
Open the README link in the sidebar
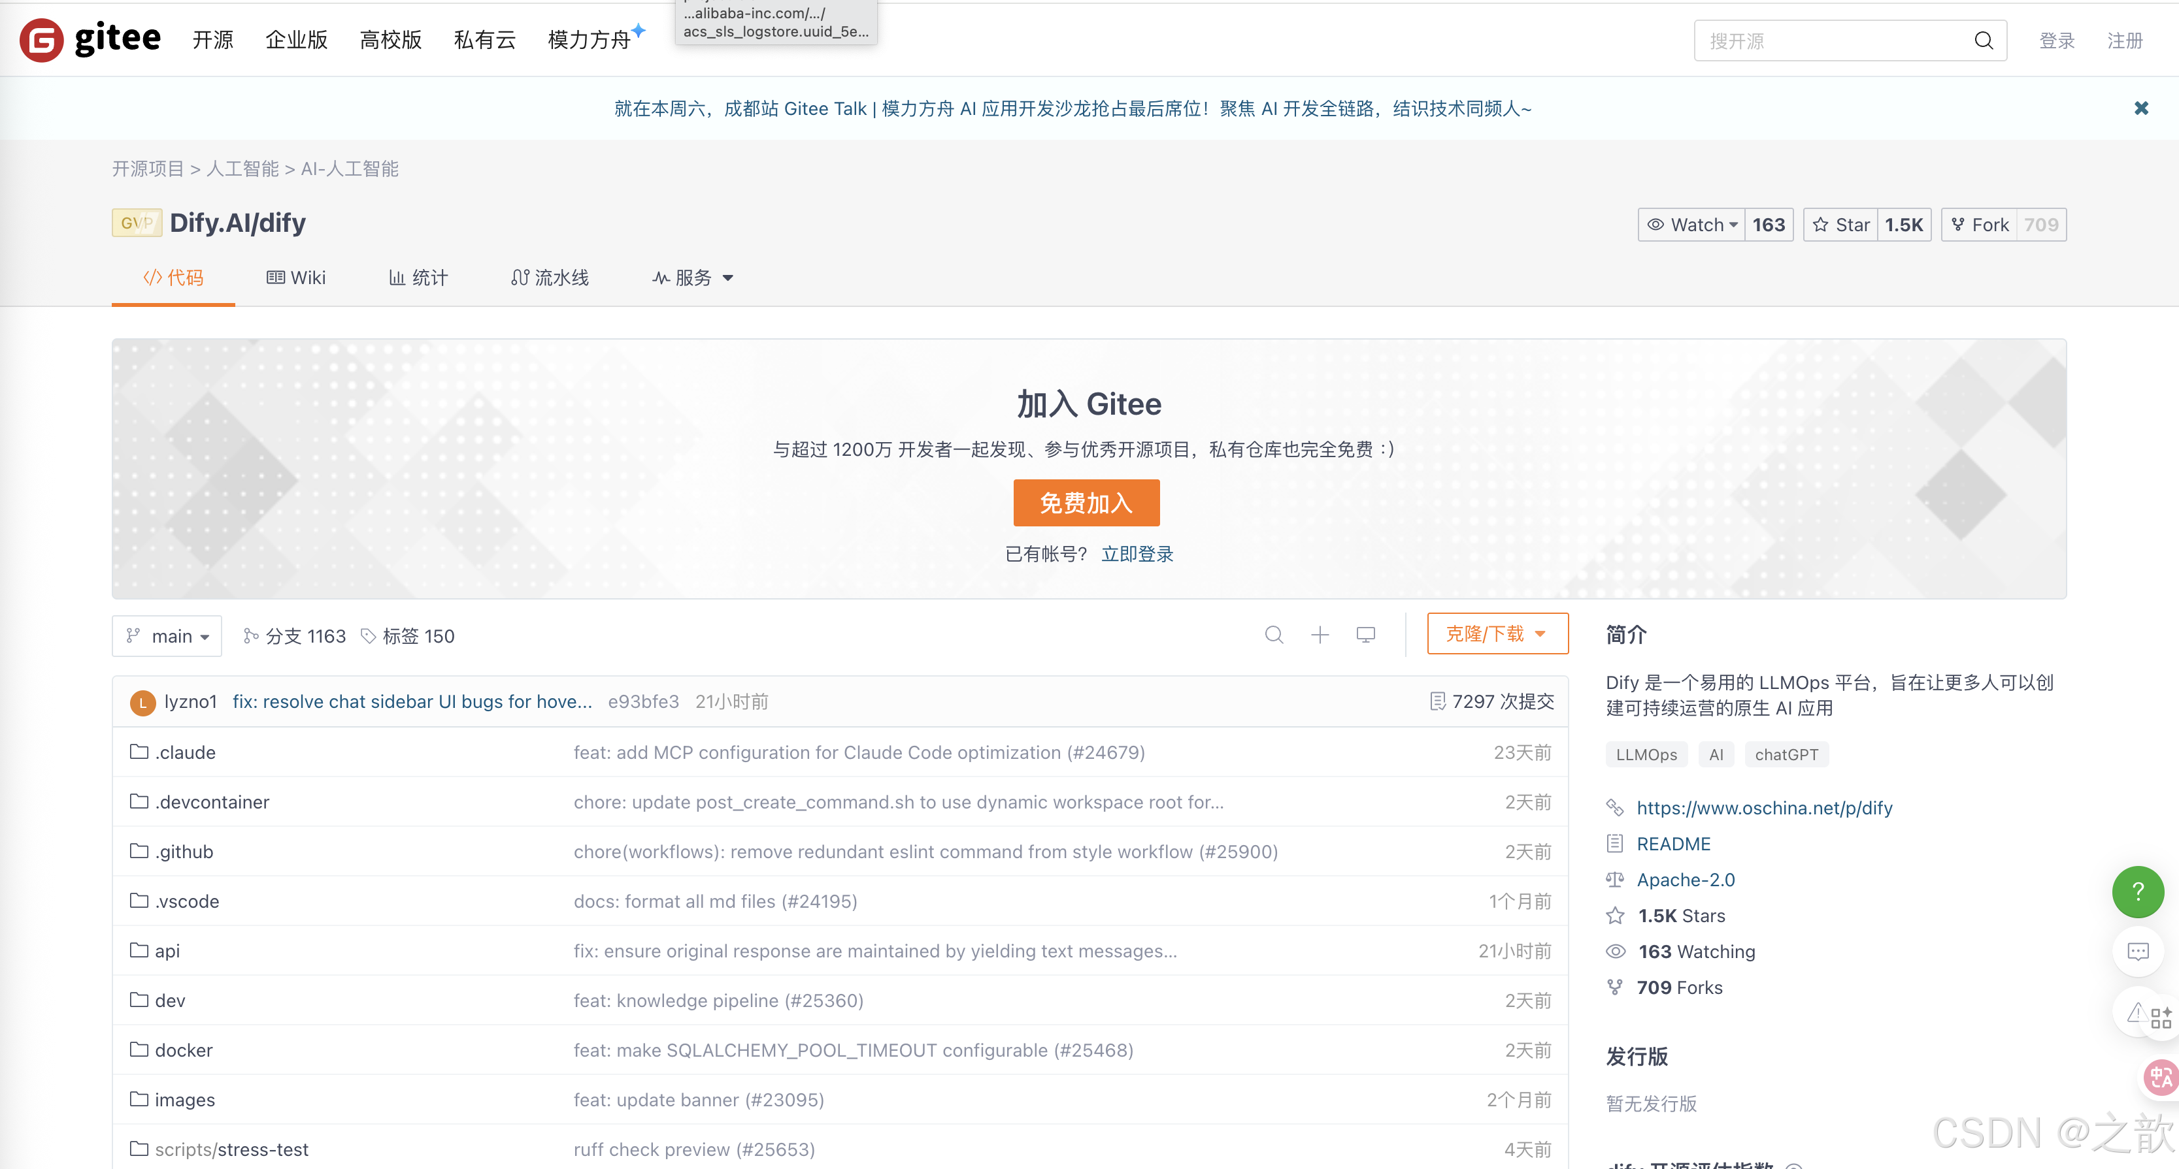(x=1673, y=844)
